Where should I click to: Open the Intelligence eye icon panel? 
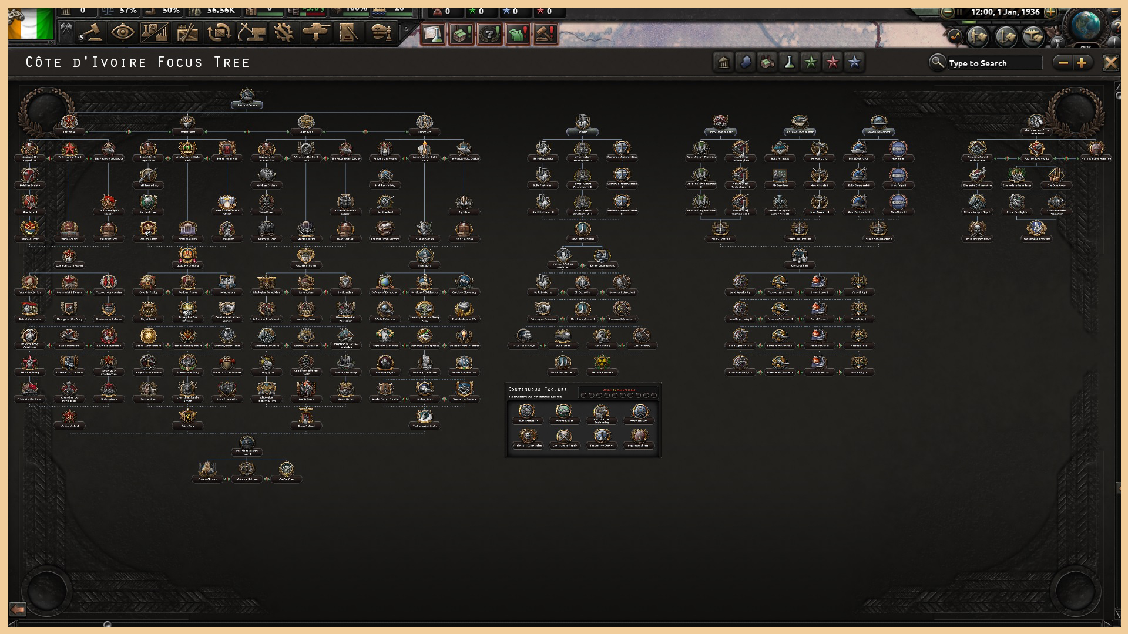(122, 32)
